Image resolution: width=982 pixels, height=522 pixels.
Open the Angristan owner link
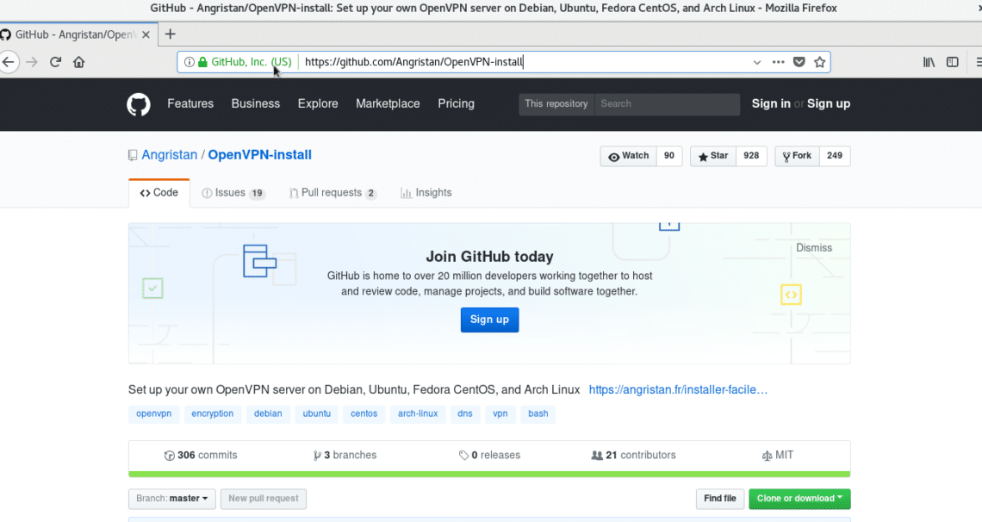pos(169,154)
